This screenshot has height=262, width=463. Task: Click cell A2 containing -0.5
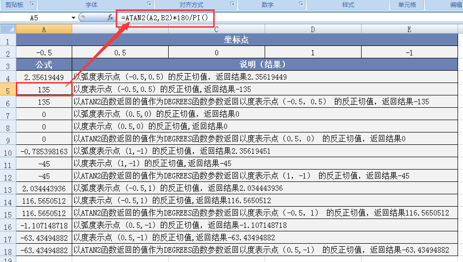44,52
